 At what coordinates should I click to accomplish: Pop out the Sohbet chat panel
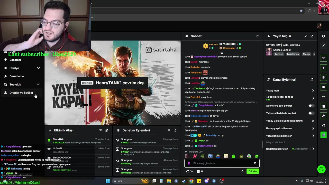click(x=257, y=36)
